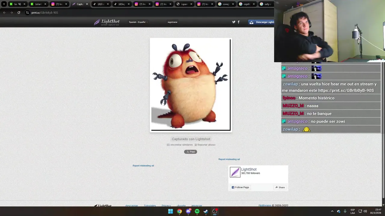Click "no puede ser zowi" chat message
Image resolution: width=385 pixels, height=216 pixels.
[x=328, y=121]
